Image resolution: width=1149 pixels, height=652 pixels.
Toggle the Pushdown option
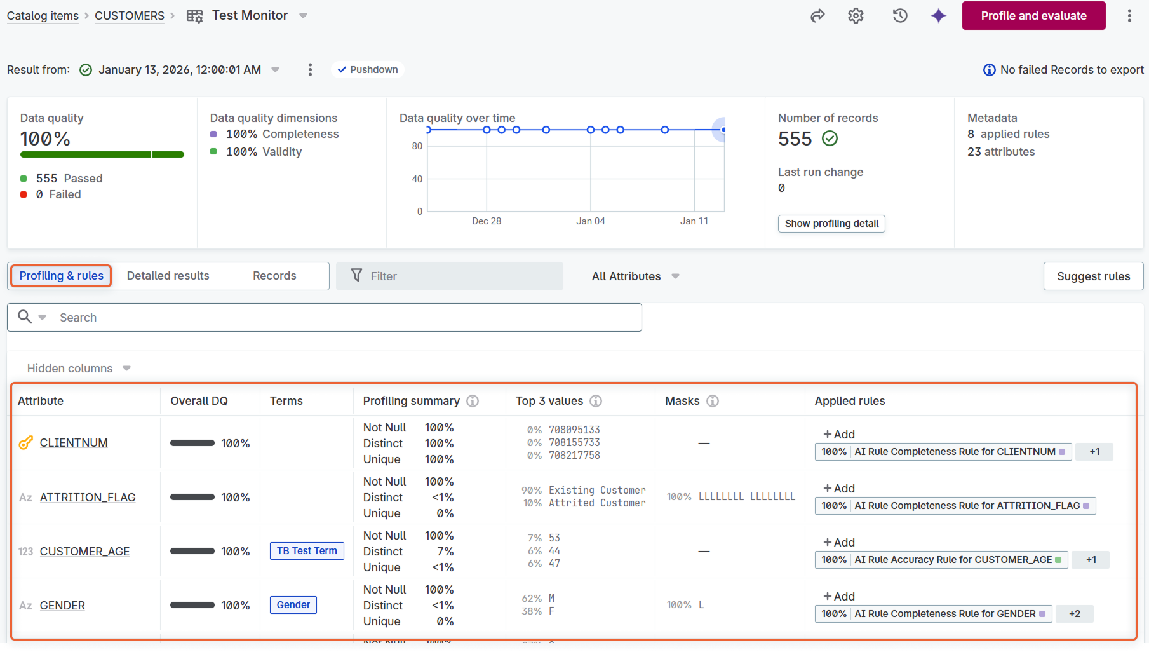coord(367,69)
